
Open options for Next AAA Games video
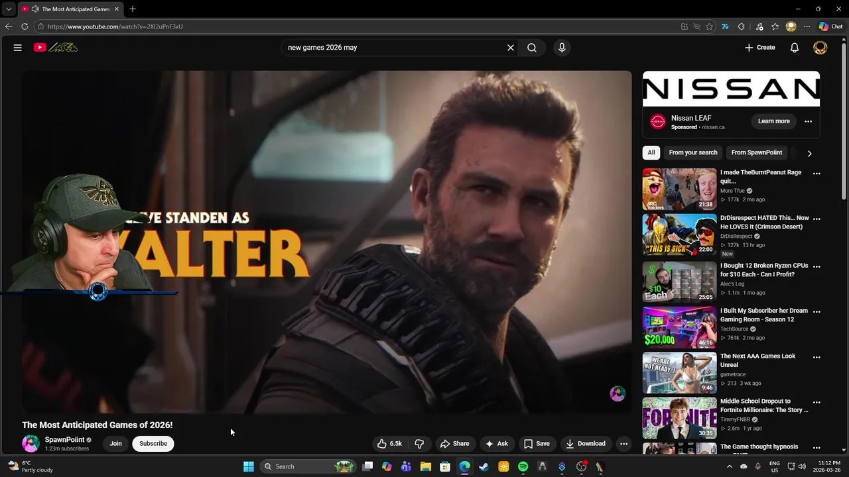[816, 357]
